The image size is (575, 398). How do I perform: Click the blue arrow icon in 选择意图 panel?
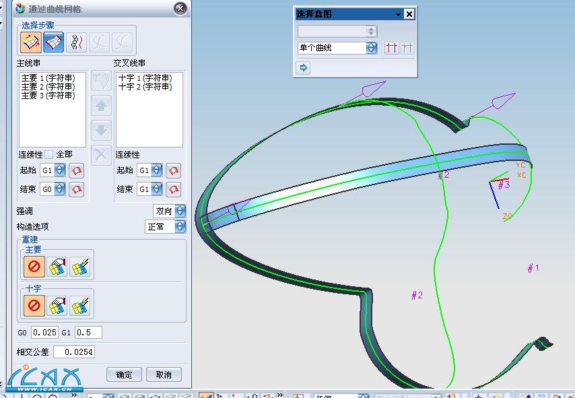[x=303, y=67]
